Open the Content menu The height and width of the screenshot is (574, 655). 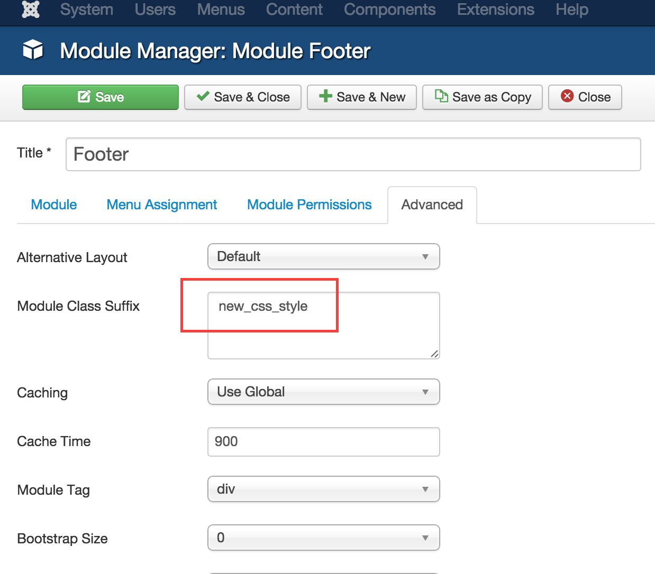(x=294, y=10)
